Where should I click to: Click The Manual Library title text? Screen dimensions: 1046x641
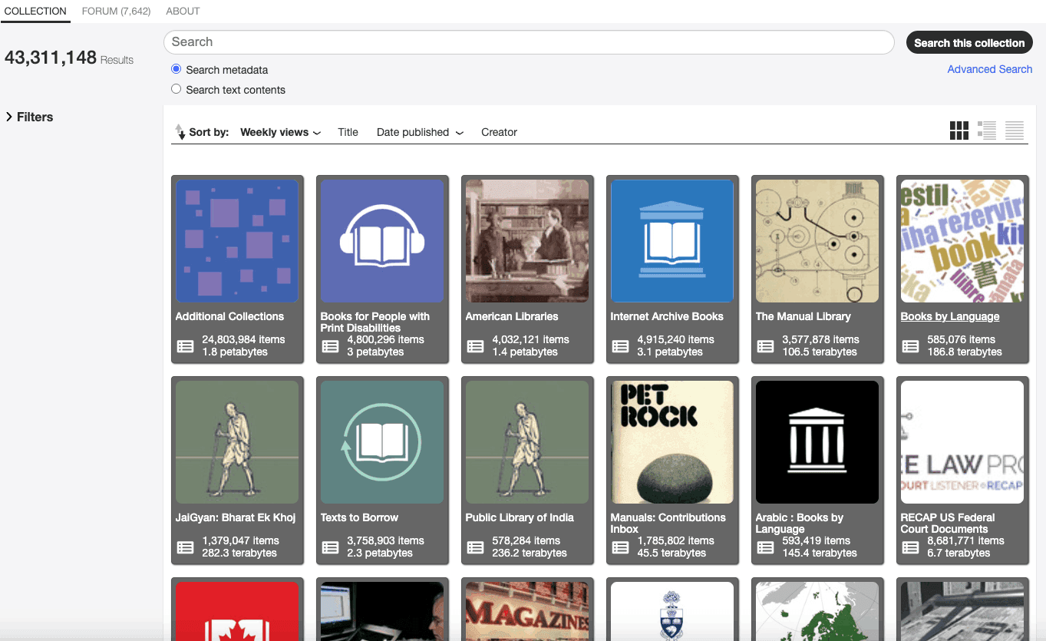point(803,316)
